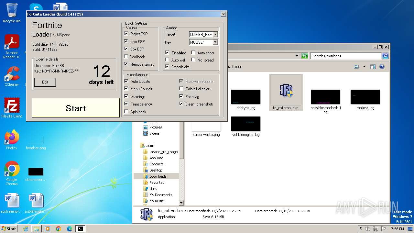Select the publishingin Word document icon
The width and height of the screenshot is (414, 233).
click(36, 203)
